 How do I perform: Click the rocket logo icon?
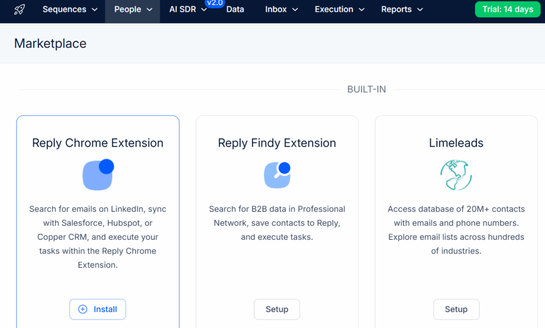(20, 10)
